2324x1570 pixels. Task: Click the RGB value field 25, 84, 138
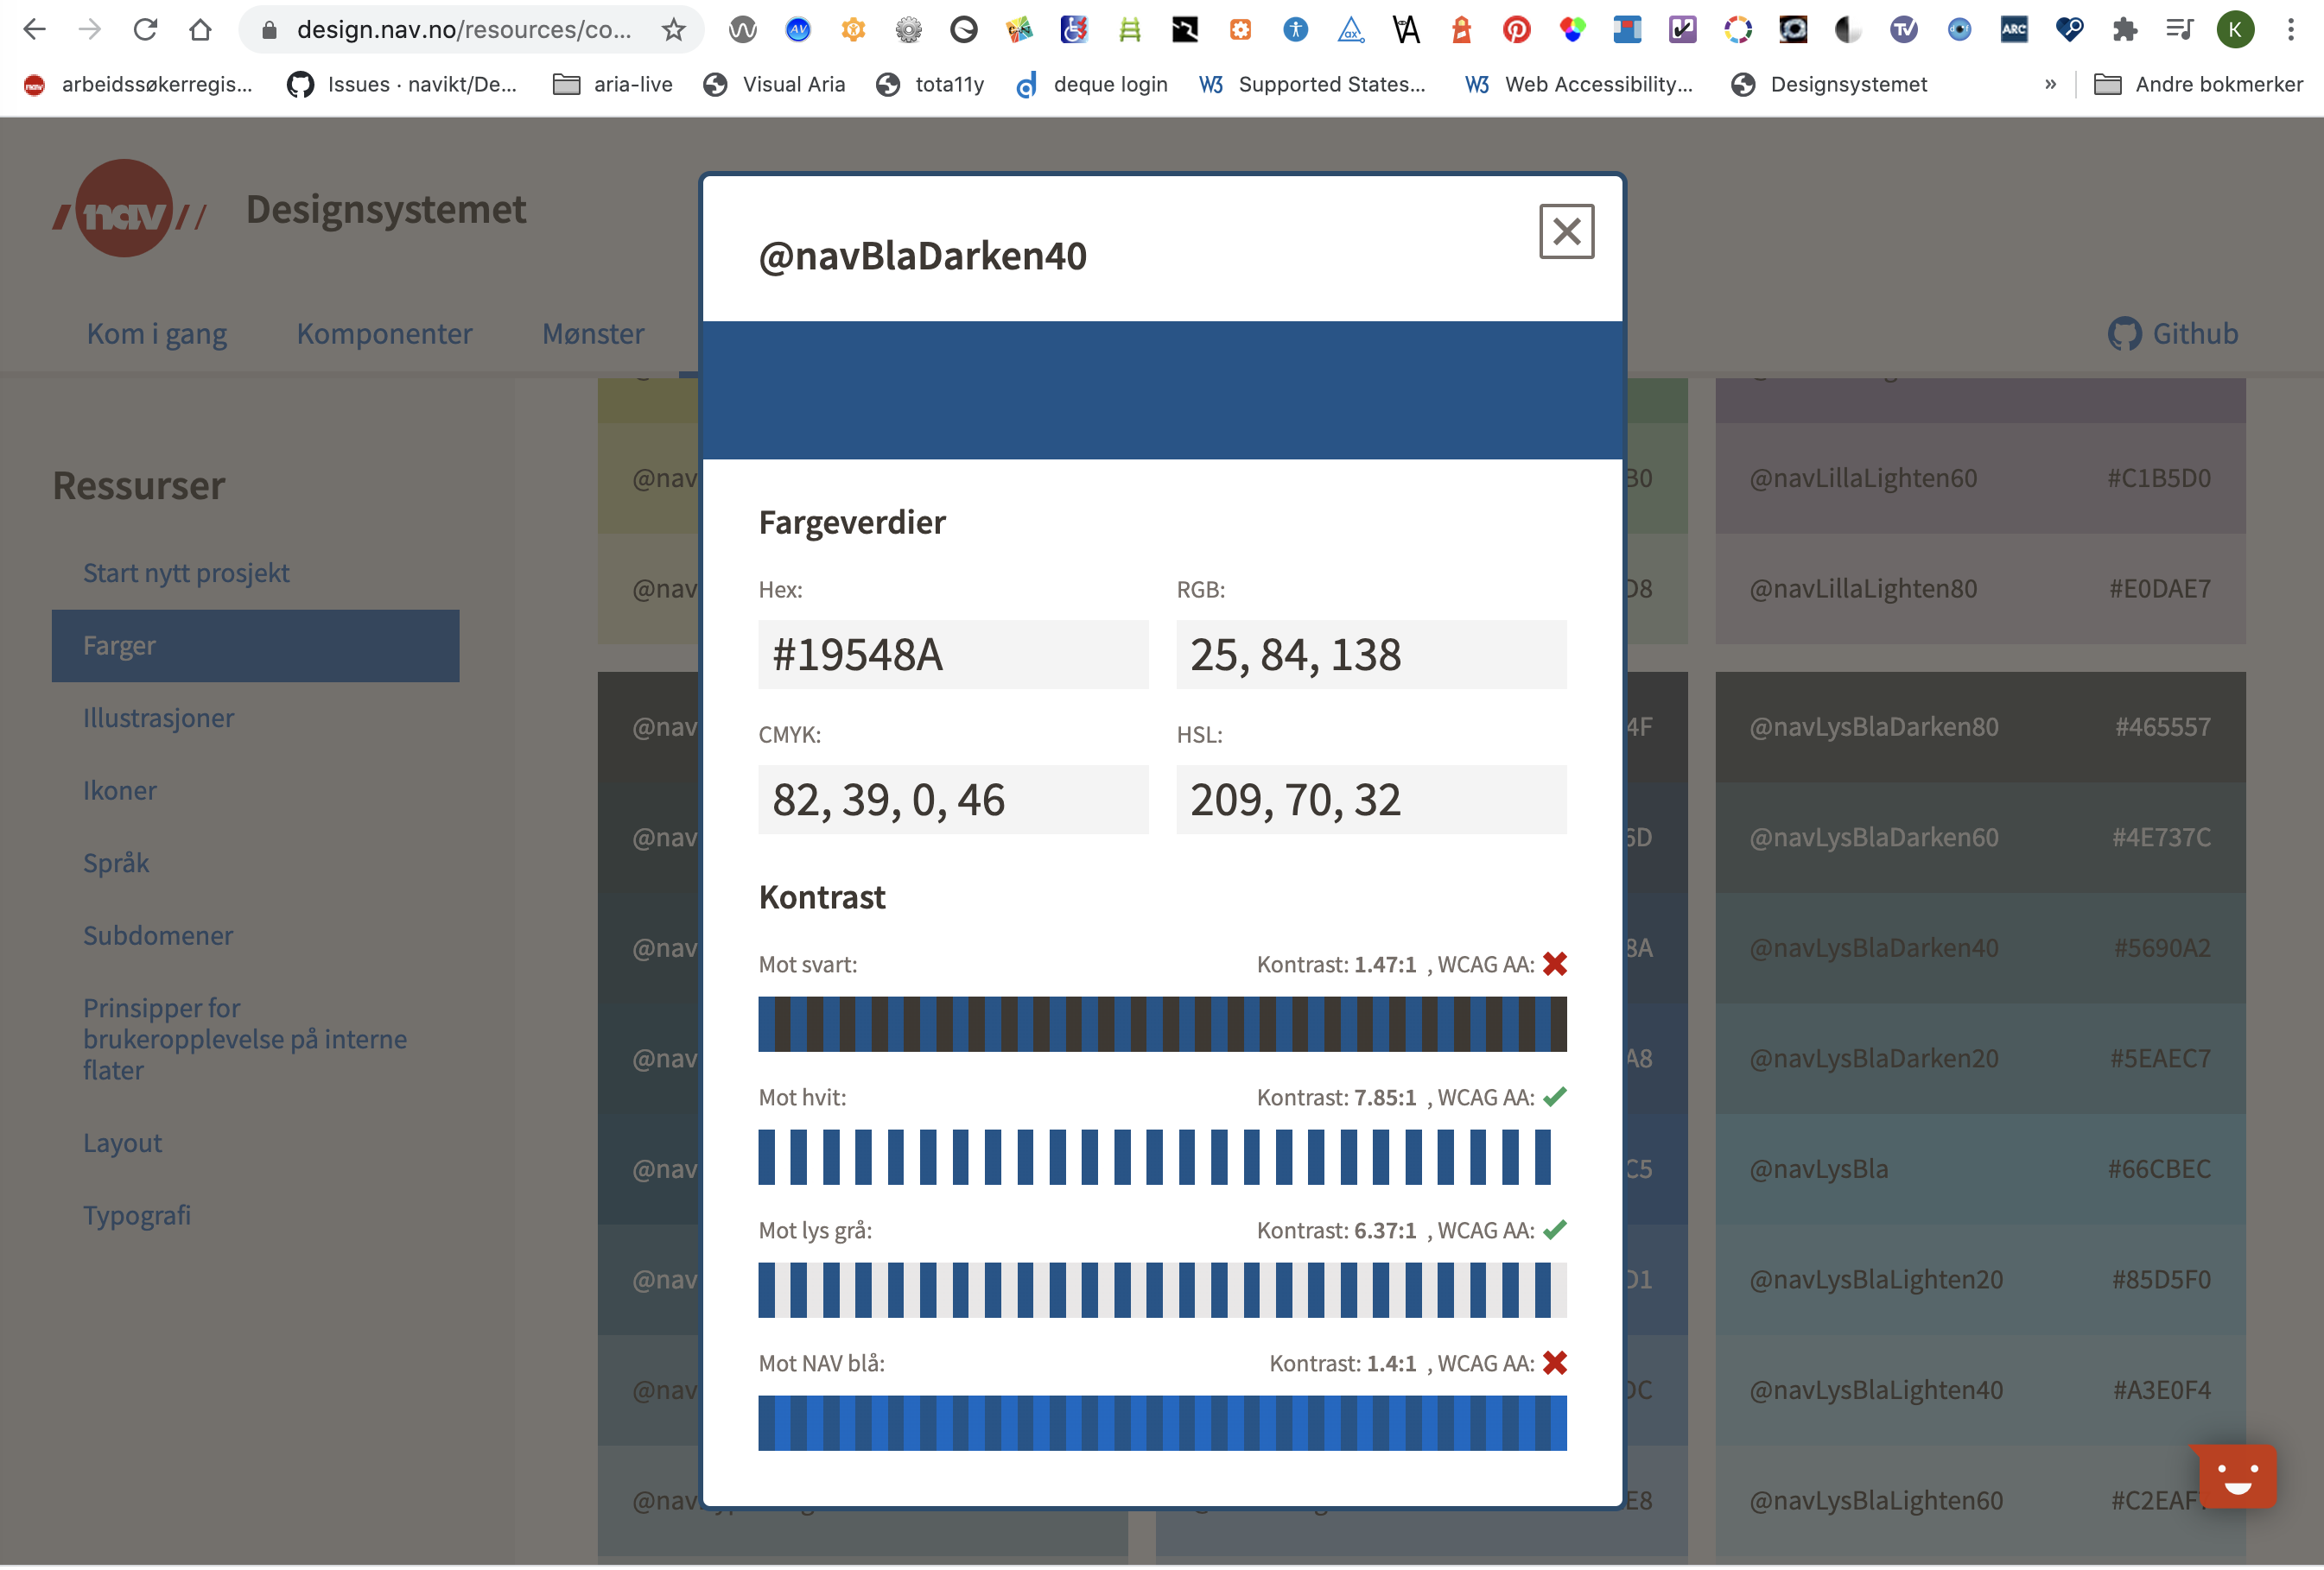[x=1370, y=655]
